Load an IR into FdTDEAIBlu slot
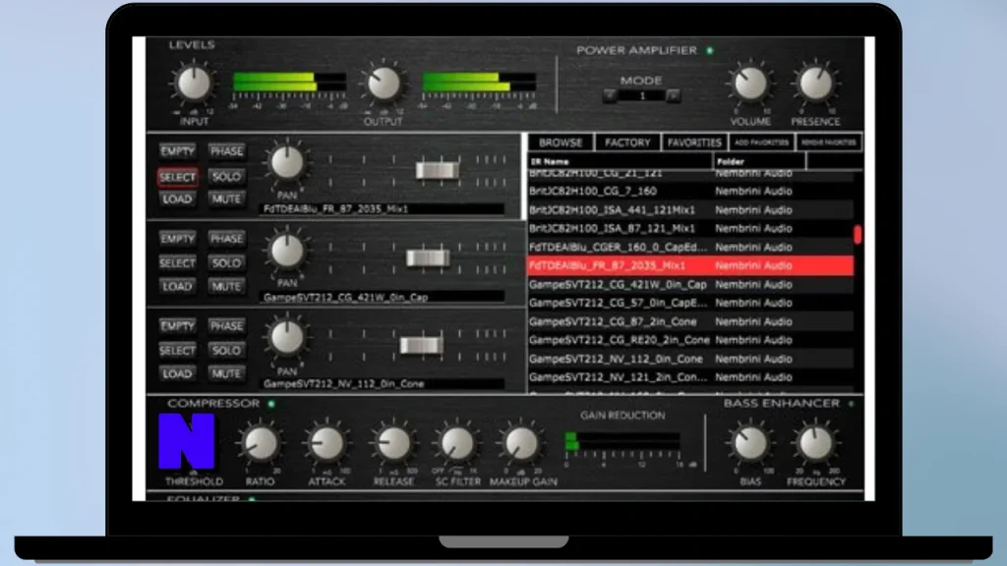1007x566 pixels. pos(177,198)
